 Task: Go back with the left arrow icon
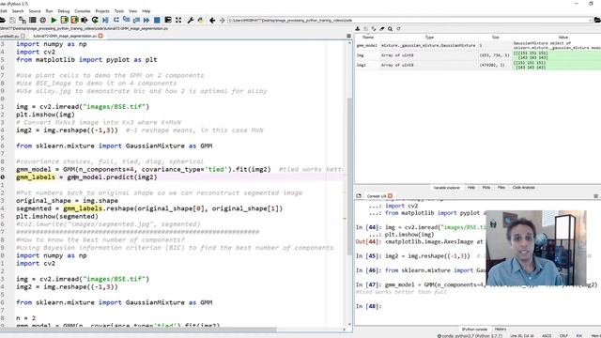(x=212, y=20)
